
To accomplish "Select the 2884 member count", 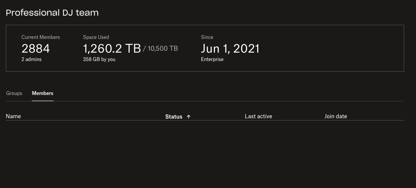I will click(36, 48).
